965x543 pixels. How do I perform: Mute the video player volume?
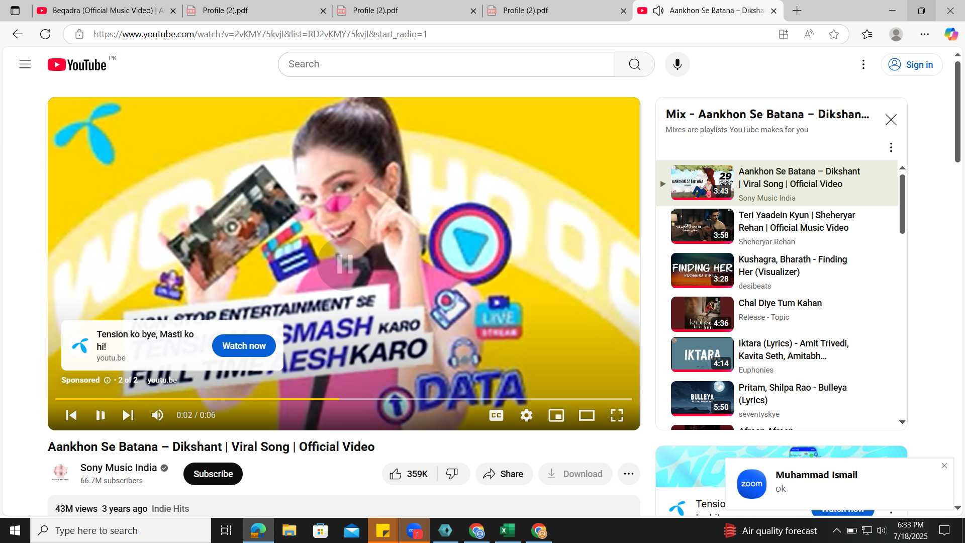(157, 415)
